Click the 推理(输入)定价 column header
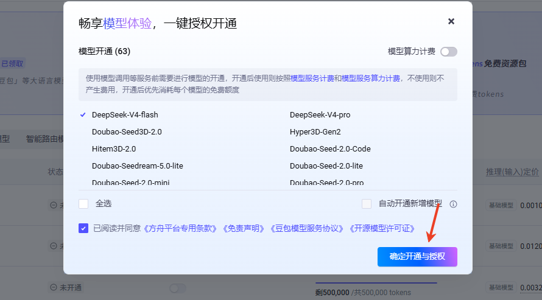Image resolution: width=542 pixels, height=300 pixels. pyautogui.click(x=512, y=172)
